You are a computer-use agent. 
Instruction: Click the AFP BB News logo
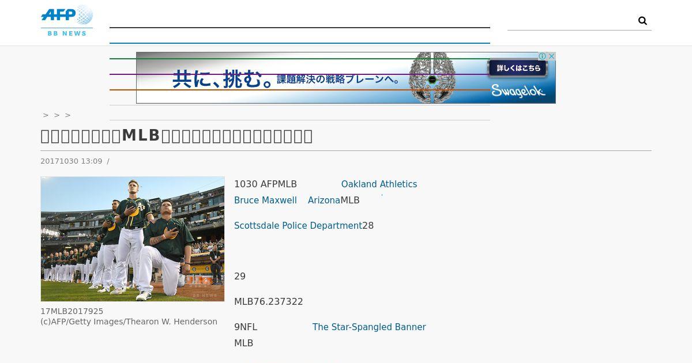pos(67,21)
